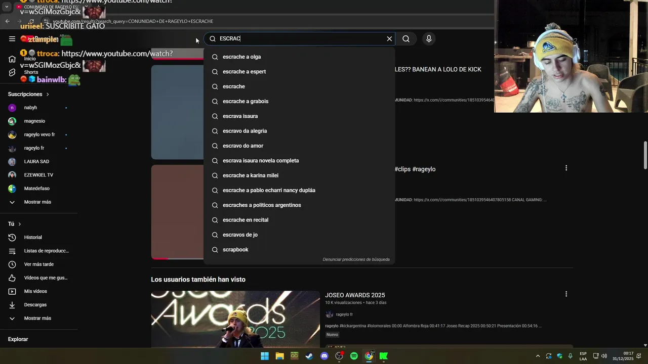This screenshot has height=364, width=648.
Task: Select "escrache a pablo echarri nancy dupláa"
Action: [x=299, y=190]
